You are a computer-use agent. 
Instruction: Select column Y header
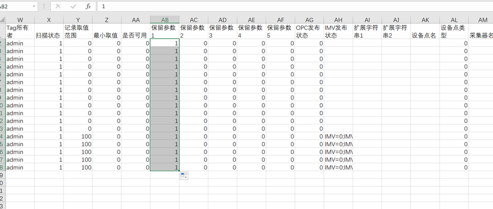(77, 20)
